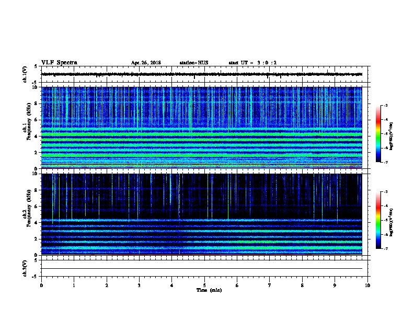This screenshot has width=414, height=320.
Task: Click the "5" volt tick of ch.1(V) panel
Action: (x=36, y=67)
